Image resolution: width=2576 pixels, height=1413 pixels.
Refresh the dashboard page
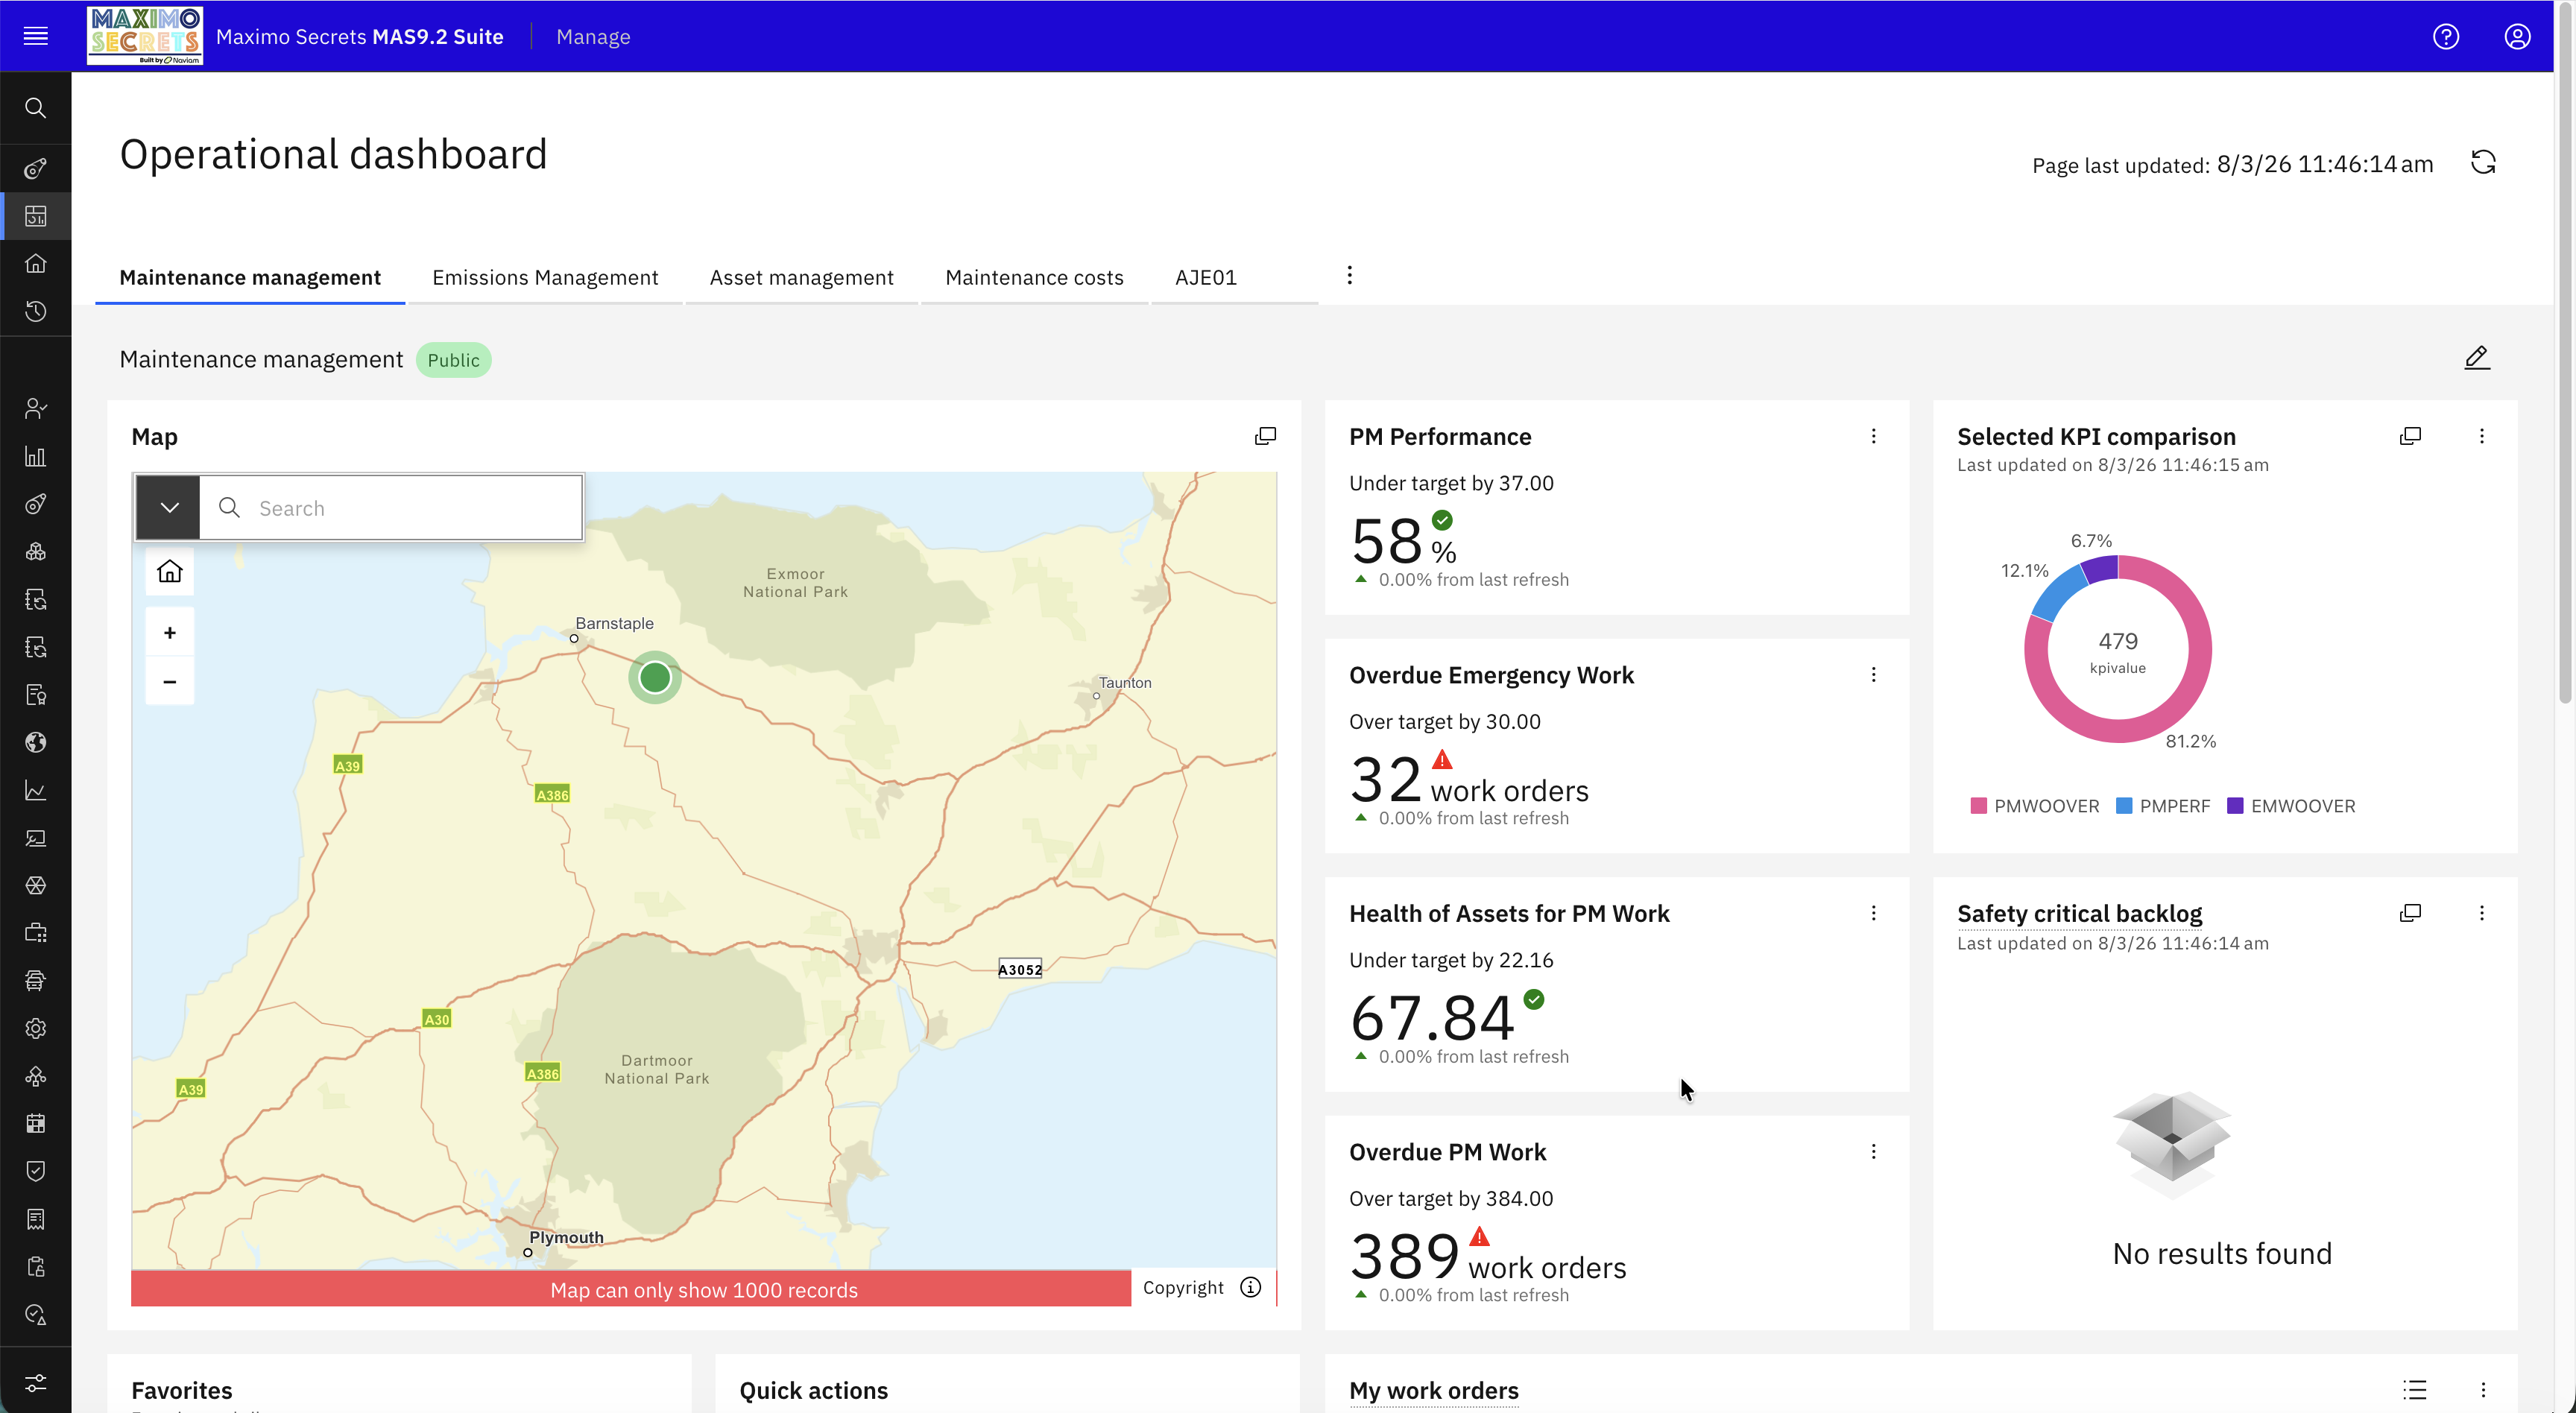click(x=2483, y=163)
